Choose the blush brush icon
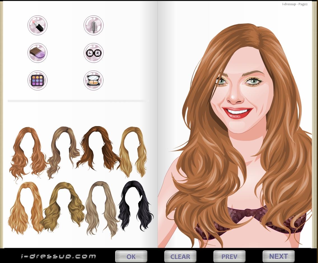Viewport: 318px width, 263px height. point(38,53)
